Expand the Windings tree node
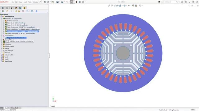Image resolution: width=199 pixels, height=111 pixels. (x=2, y=44)
